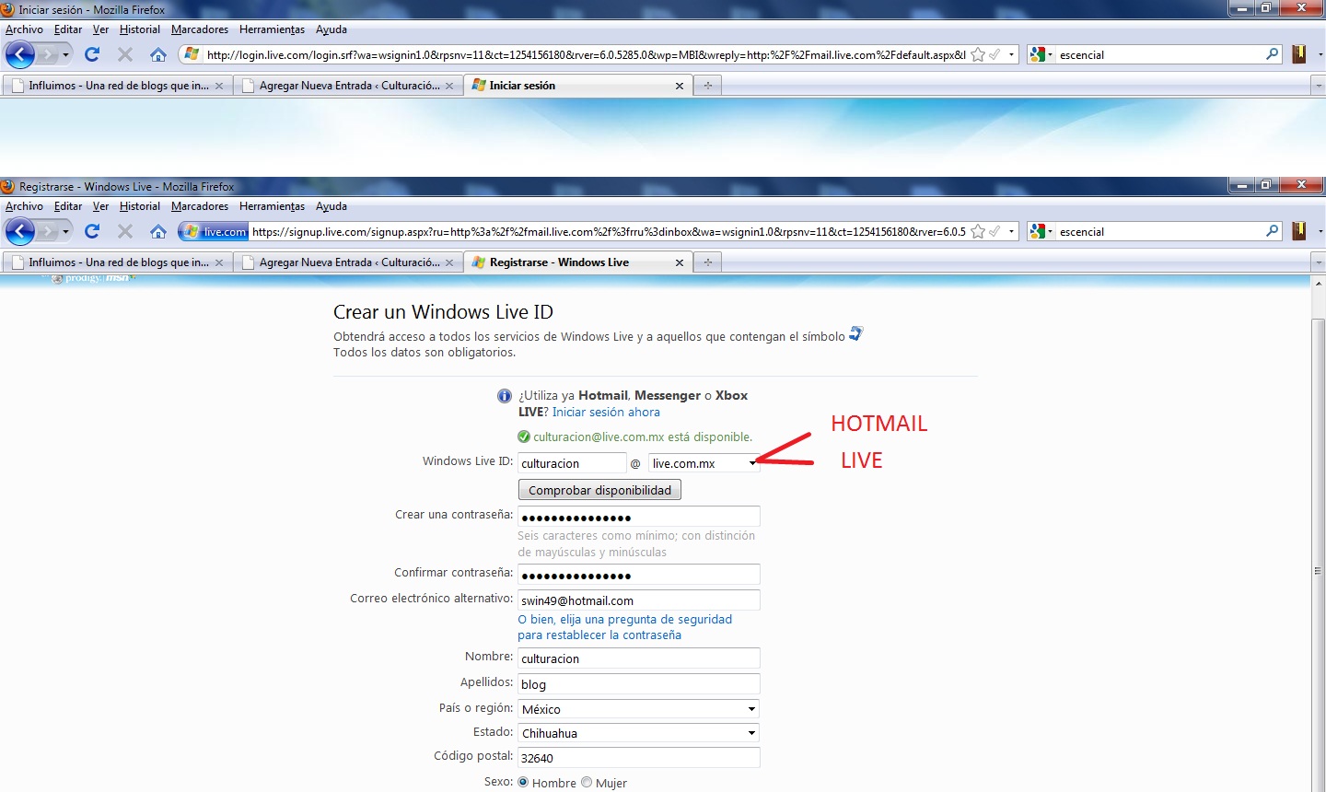The width and height of the screenshot is (1326, 792).
Task: Open Ver menu in Registrarse window
Action: point(100,206)
